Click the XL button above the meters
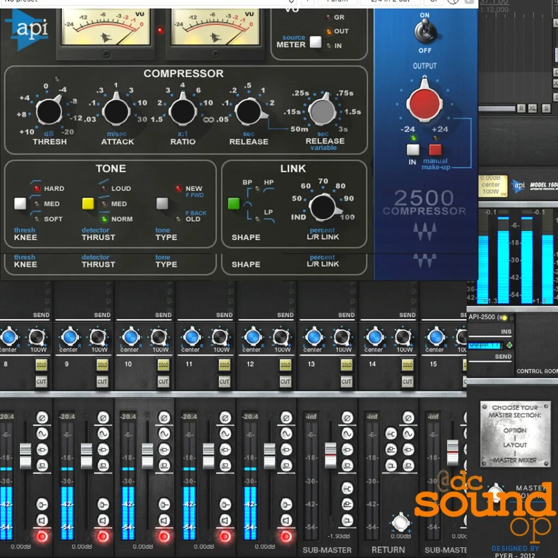This screenshot has width=558, height=558. (x=533, y=108)
